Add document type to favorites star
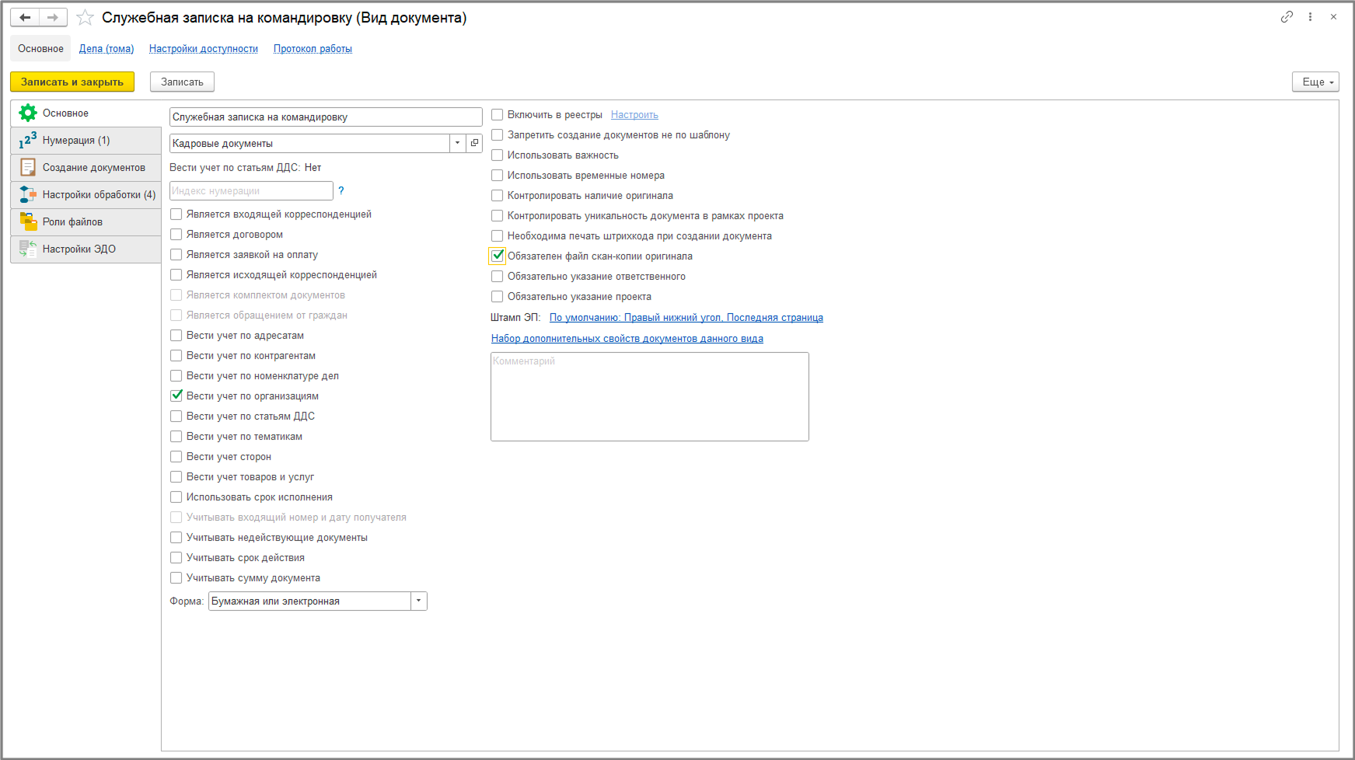This screenshot has width=1355, height=760. 86,18
